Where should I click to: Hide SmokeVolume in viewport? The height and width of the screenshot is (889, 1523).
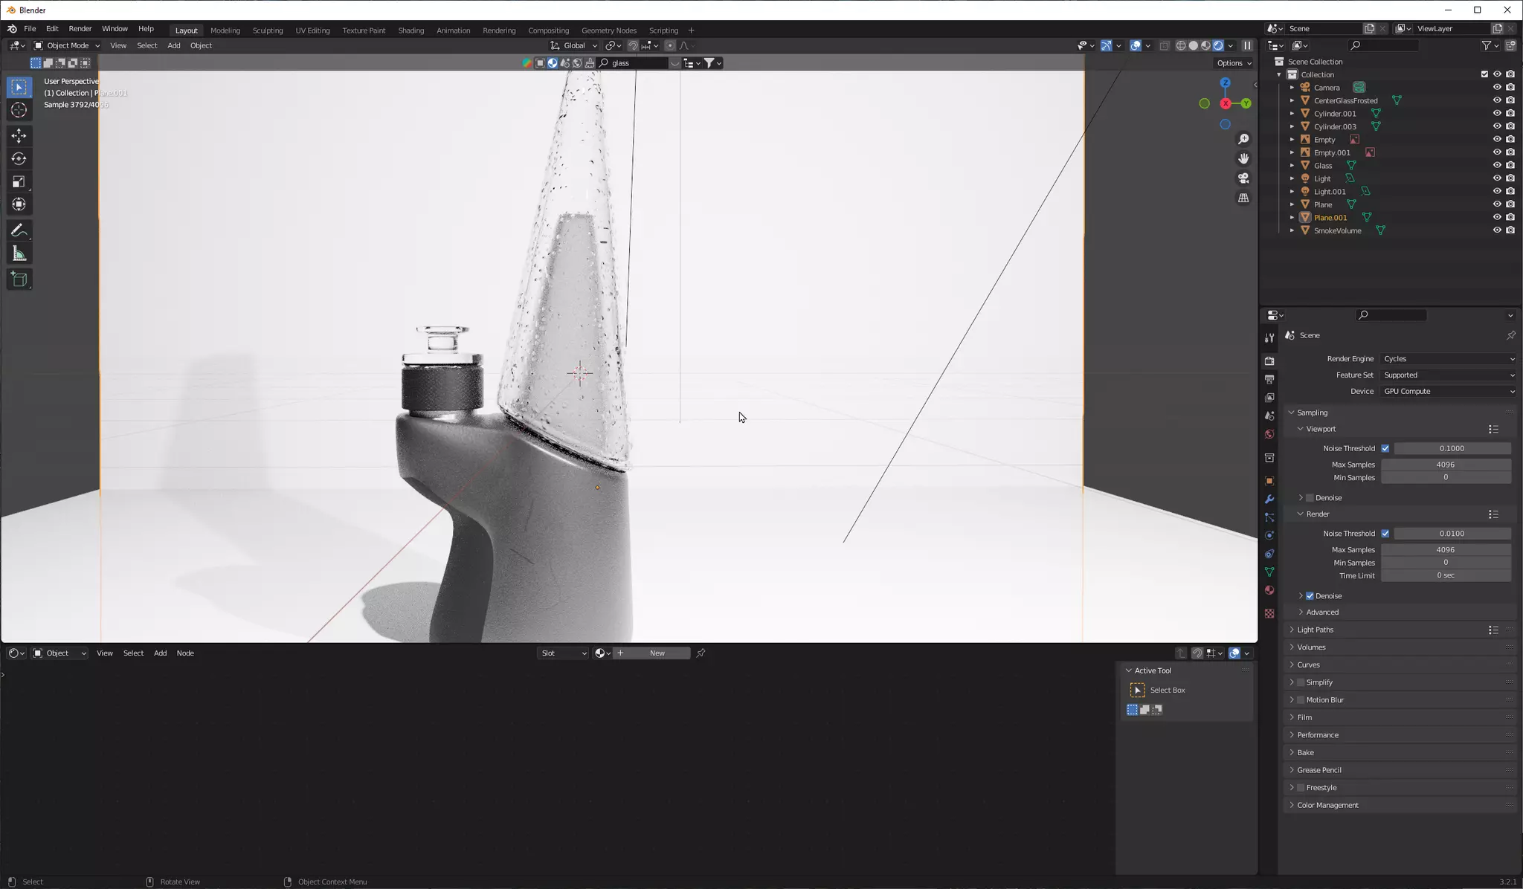coord(1497,230)
